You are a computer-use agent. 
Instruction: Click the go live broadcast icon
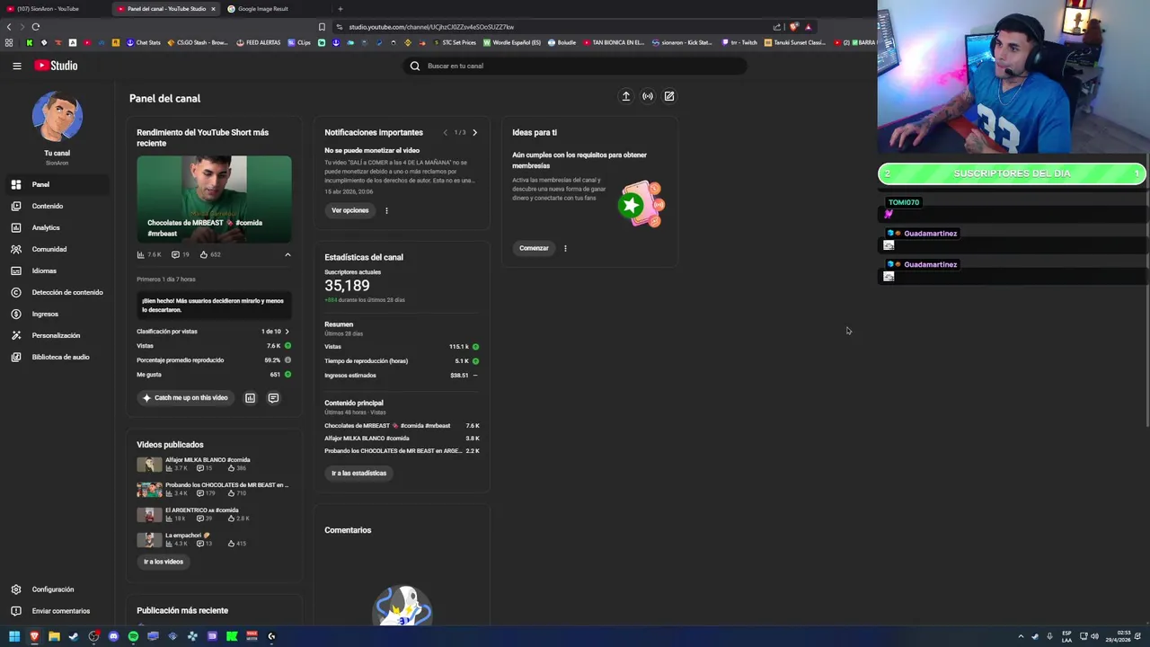(x=648, y=96)
